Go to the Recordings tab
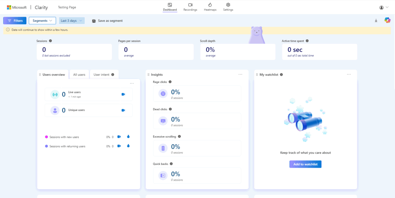Screen dimensions: 395x198 (x=190, y=7)
